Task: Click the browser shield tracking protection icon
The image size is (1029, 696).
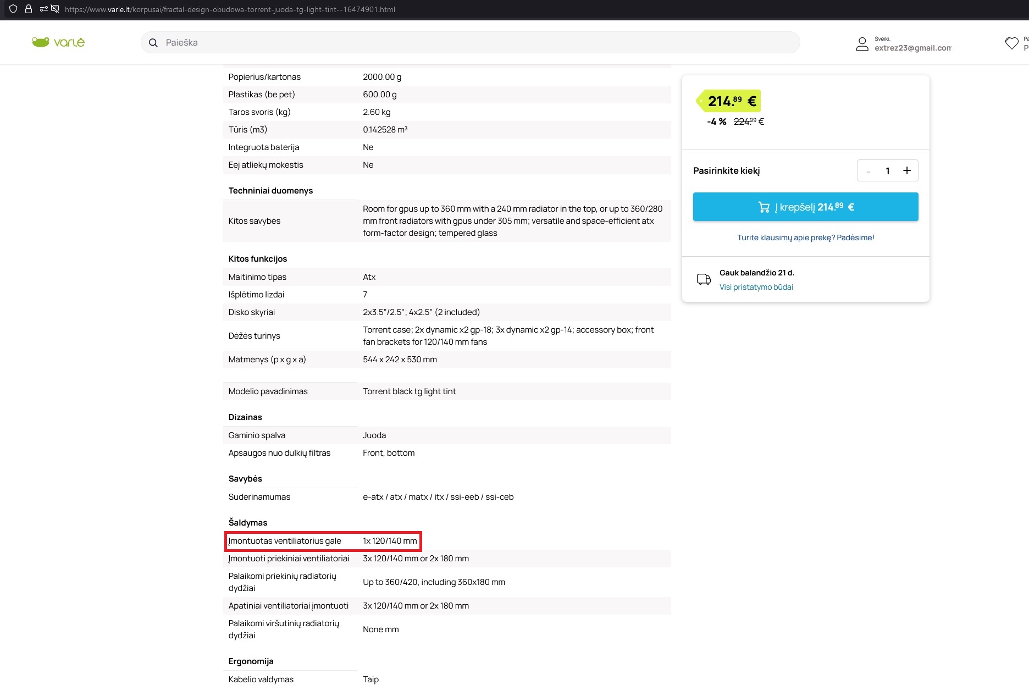Action: tap(13, 9)
